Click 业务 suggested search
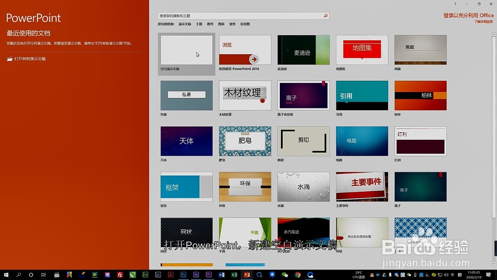The width and height of the screenshot is (497, 280). tap(232, 24)
